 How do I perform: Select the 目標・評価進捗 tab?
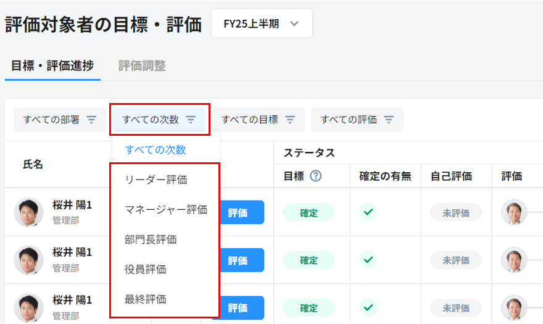coord(52,66)
